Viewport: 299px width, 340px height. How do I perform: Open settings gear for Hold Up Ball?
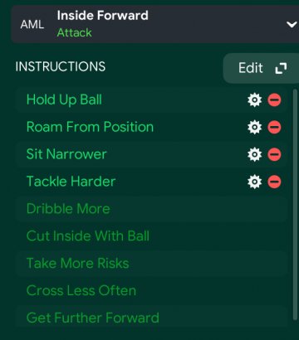[x=254, y=100]
